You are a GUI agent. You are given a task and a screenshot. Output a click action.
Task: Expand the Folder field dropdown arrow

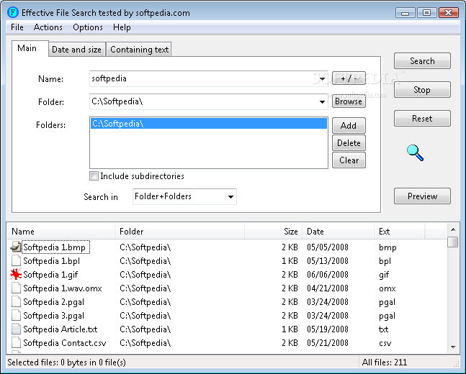tap(322, 102)
